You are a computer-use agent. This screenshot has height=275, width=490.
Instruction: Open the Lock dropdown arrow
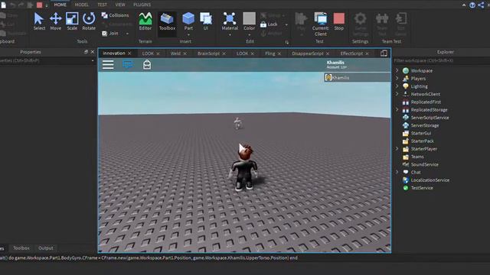coord(286,24)
